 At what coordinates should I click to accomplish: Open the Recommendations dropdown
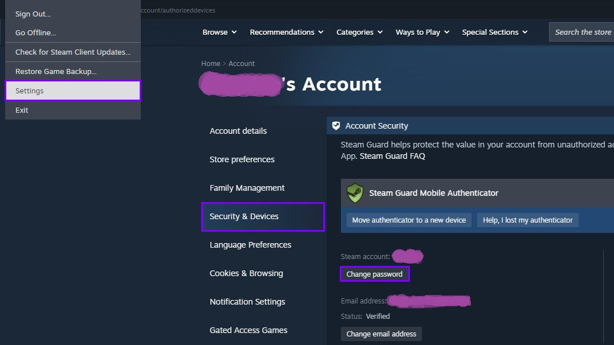pos(286,32)
